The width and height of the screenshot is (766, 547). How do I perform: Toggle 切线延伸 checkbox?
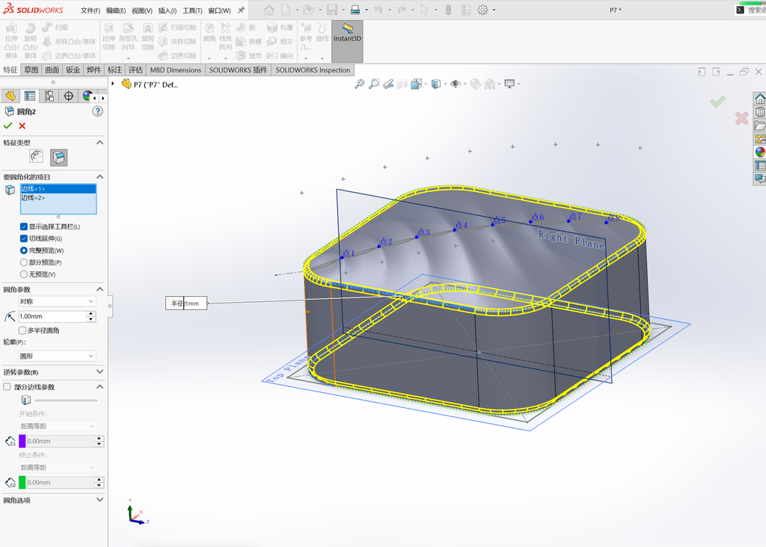click(x=23, y=238)
